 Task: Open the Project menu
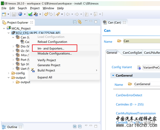coord(35,8)
